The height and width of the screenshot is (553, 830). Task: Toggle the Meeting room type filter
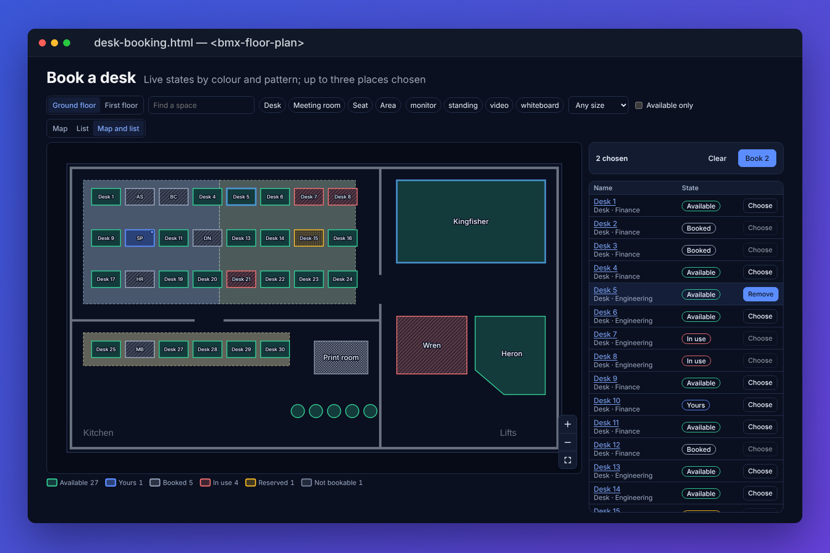pyautogui.click(x=317, y=105)
